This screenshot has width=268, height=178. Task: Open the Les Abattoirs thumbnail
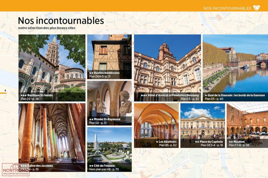[x=156, y=126]
